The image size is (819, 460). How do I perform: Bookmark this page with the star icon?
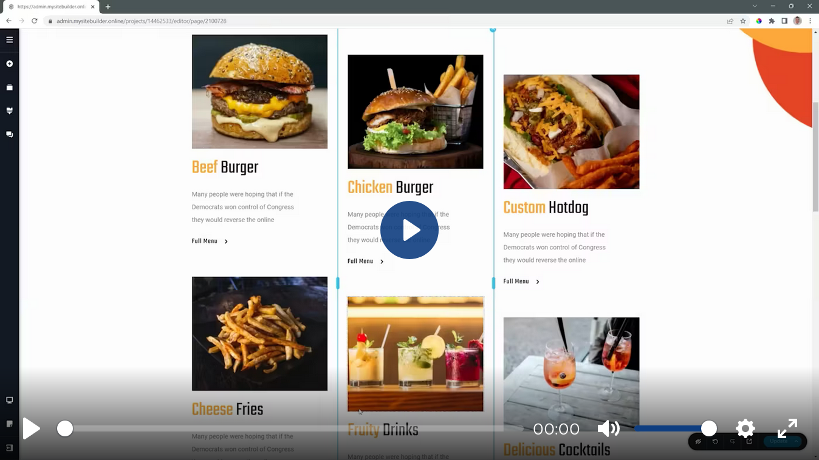click(x=743, y=21)
